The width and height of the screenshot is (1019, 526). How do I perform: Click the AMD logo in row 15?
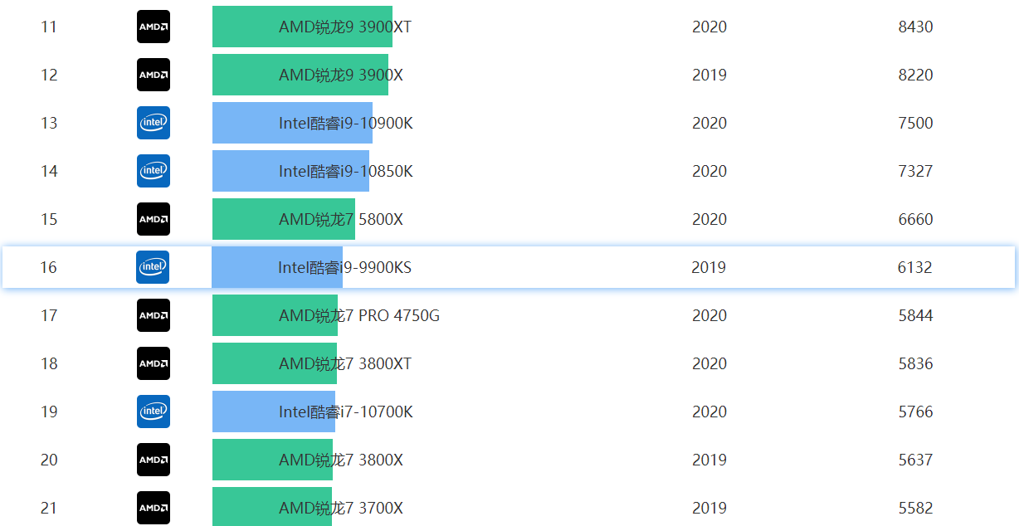coord(154,219)
